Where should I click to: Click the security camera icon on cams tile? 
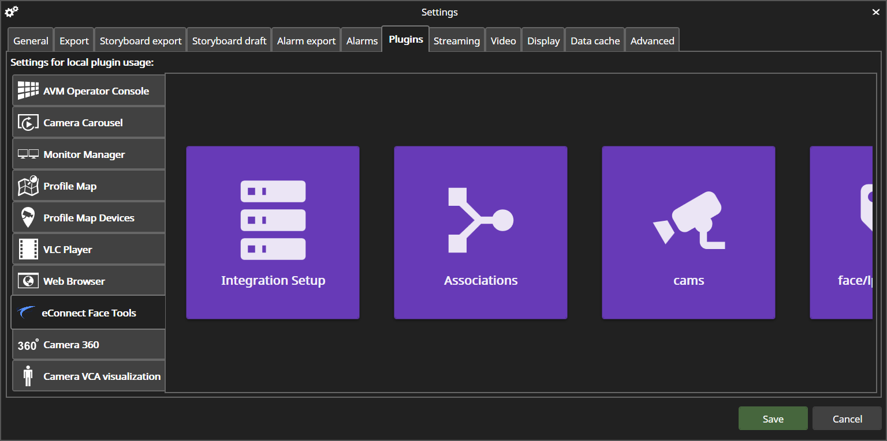pos(688,220)
